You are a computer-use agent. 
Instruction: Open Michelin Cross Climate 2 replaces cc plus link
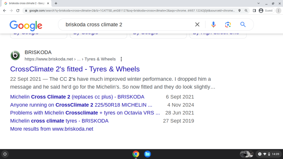point(77,97)
